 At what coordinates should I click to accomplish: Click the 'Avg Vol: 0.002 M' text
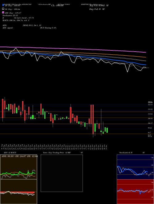coord(99,6)
